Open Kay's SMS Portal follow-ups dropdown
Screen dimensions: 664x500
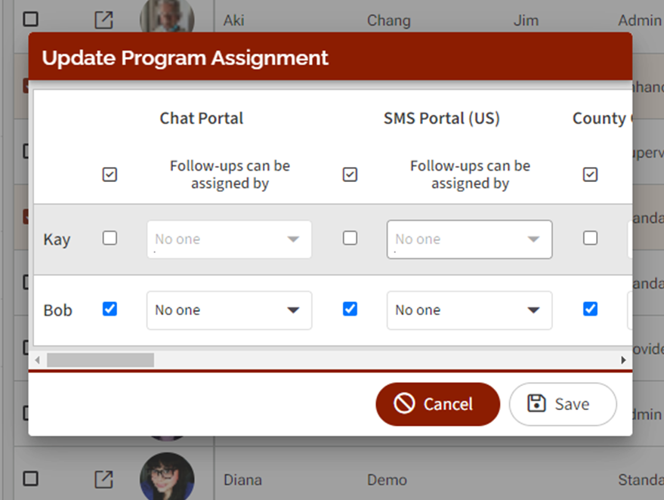tap(469, 239)
